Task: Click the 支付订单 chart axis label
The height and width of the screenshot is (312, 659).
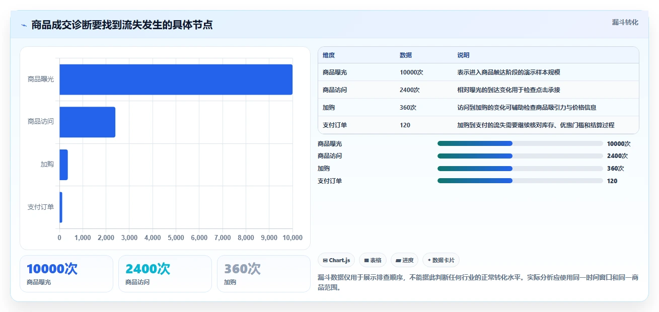Action: tap(41, 207)
